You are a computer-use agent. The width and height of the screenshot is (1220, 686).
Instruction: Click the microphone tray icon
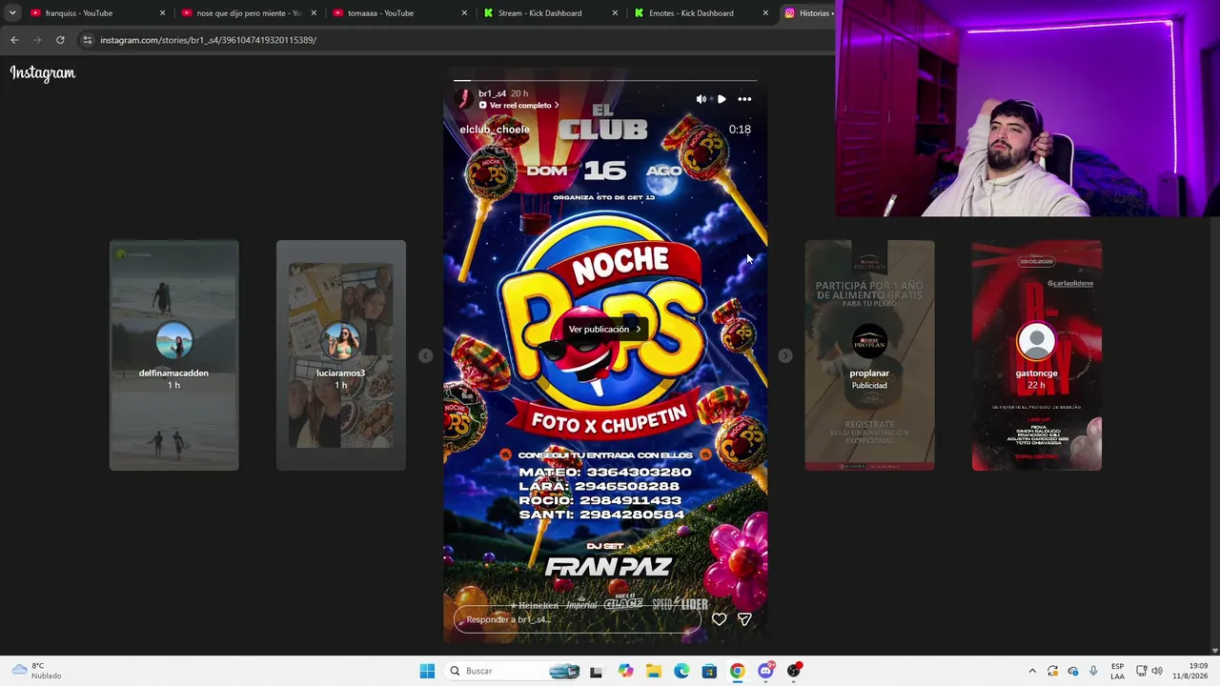[x=1093, y=671]
